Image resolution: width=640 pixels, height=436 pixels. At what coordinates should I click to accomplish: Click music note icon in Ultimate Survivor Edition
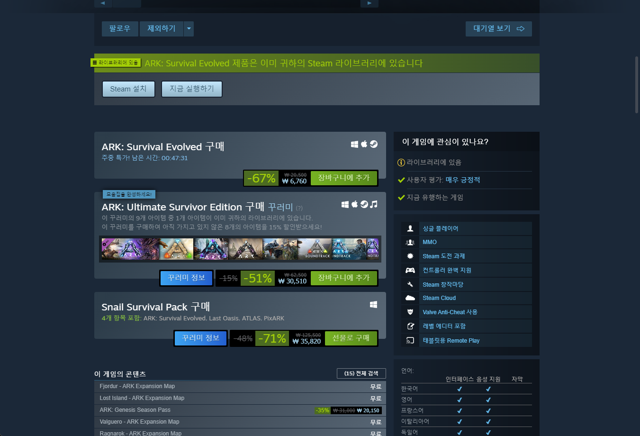tap(374, 204)
